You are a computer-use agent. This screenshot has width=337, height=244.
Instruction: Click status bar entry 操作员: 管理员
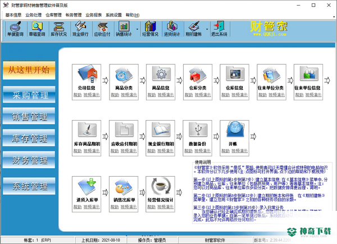tap(152, 240)
